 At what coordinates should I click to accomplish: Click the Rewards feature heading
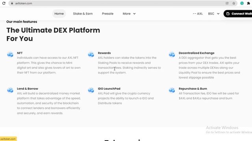click(104, 53)
